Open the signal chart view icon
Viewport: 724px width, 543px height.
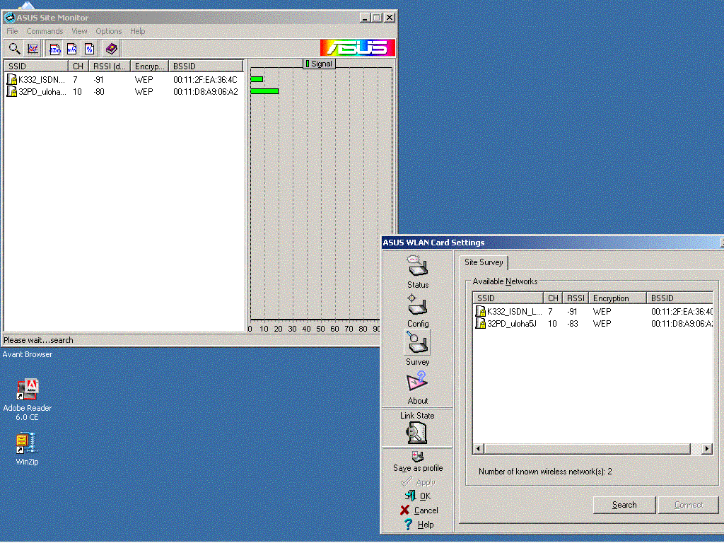[33, 48]
